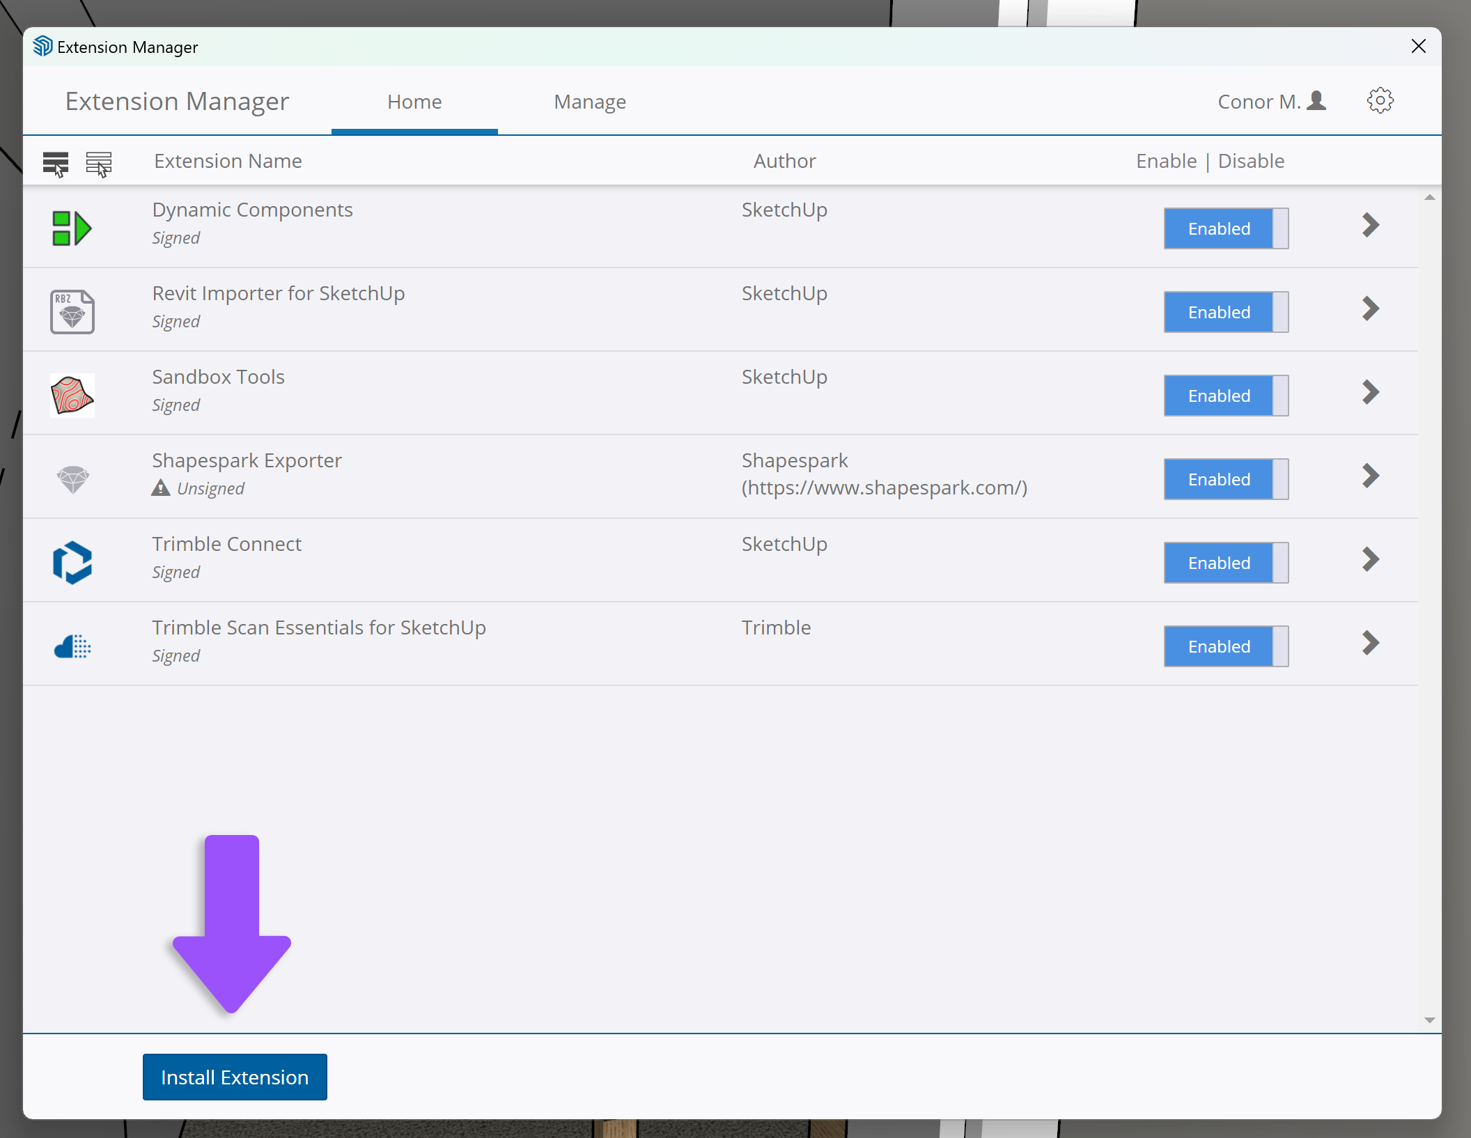Screen dimensions: 1471x1138
Task: Select the Trimble Connect name text
Action: (x=226, y=544)
